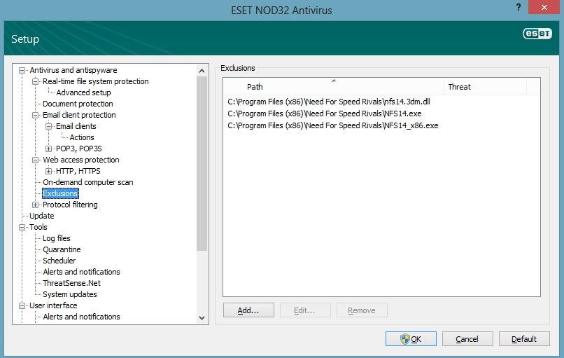
Task: Select the Exclusions tree item
Action: tap(60, 193)
